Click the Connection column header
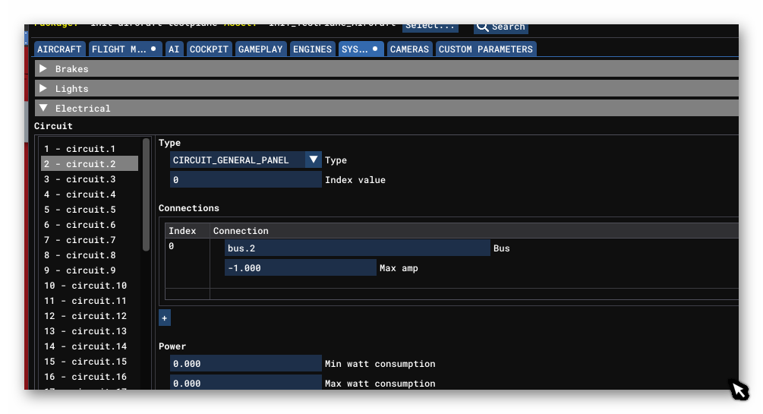 click(x=475, y=230)
